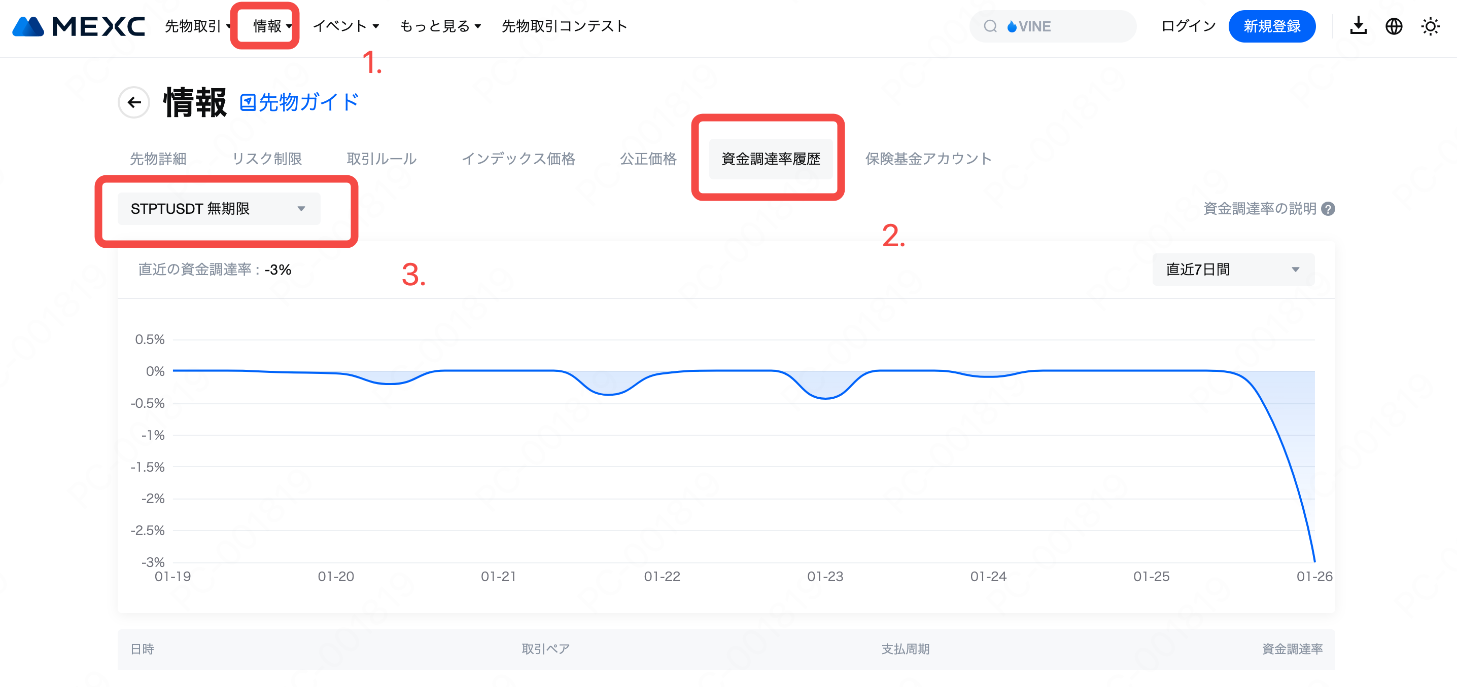
Task: Open the インデックス価格 tab
Action: (x=518, y=159)
